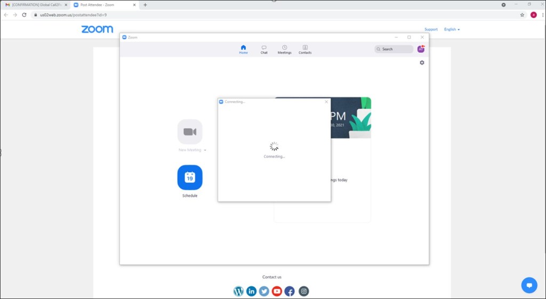The height and width of the screenshot is (299, 546).
Task: Expand the New Meeting dropdown arrow
Action: (x=205, y=150)
